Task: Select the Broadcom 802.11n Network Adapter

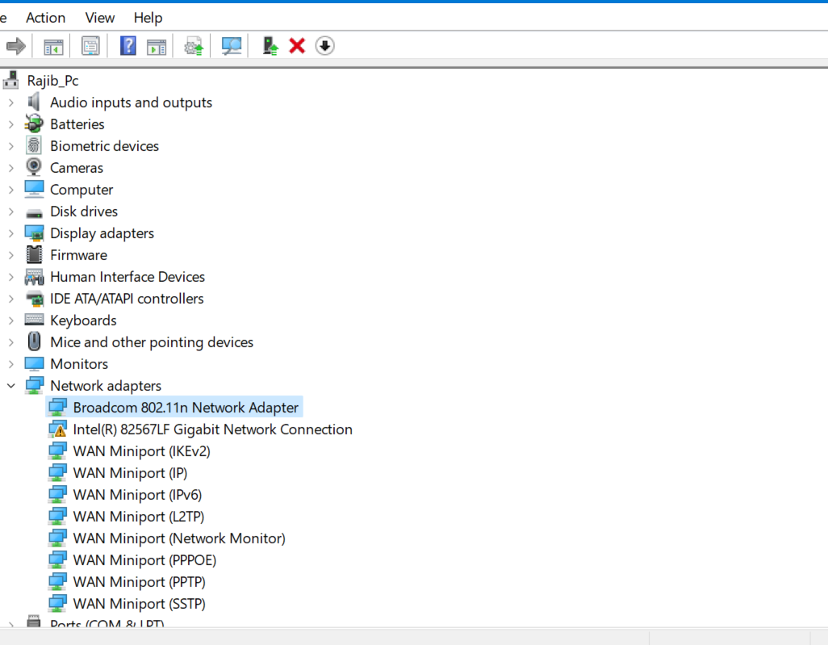Action: [185, 407]
